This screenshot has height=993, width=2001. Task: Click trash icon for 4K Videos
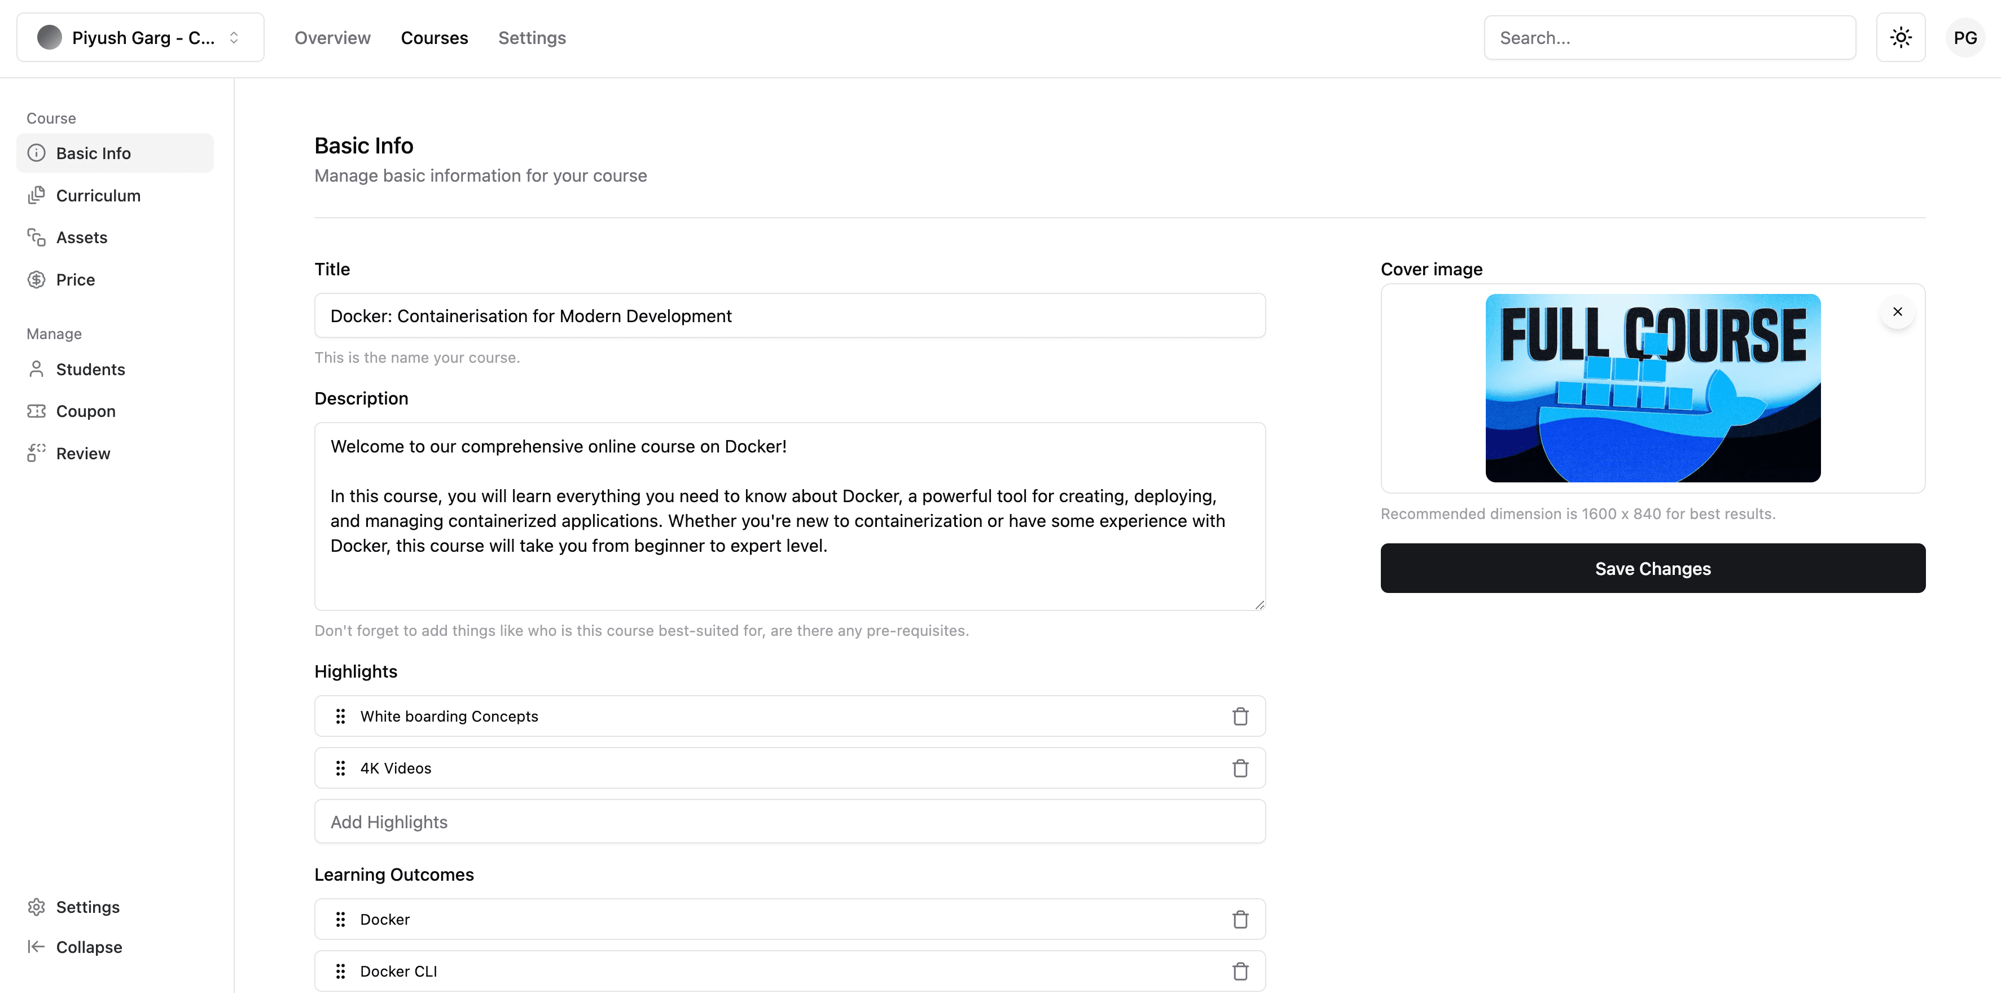[1240, 768]
